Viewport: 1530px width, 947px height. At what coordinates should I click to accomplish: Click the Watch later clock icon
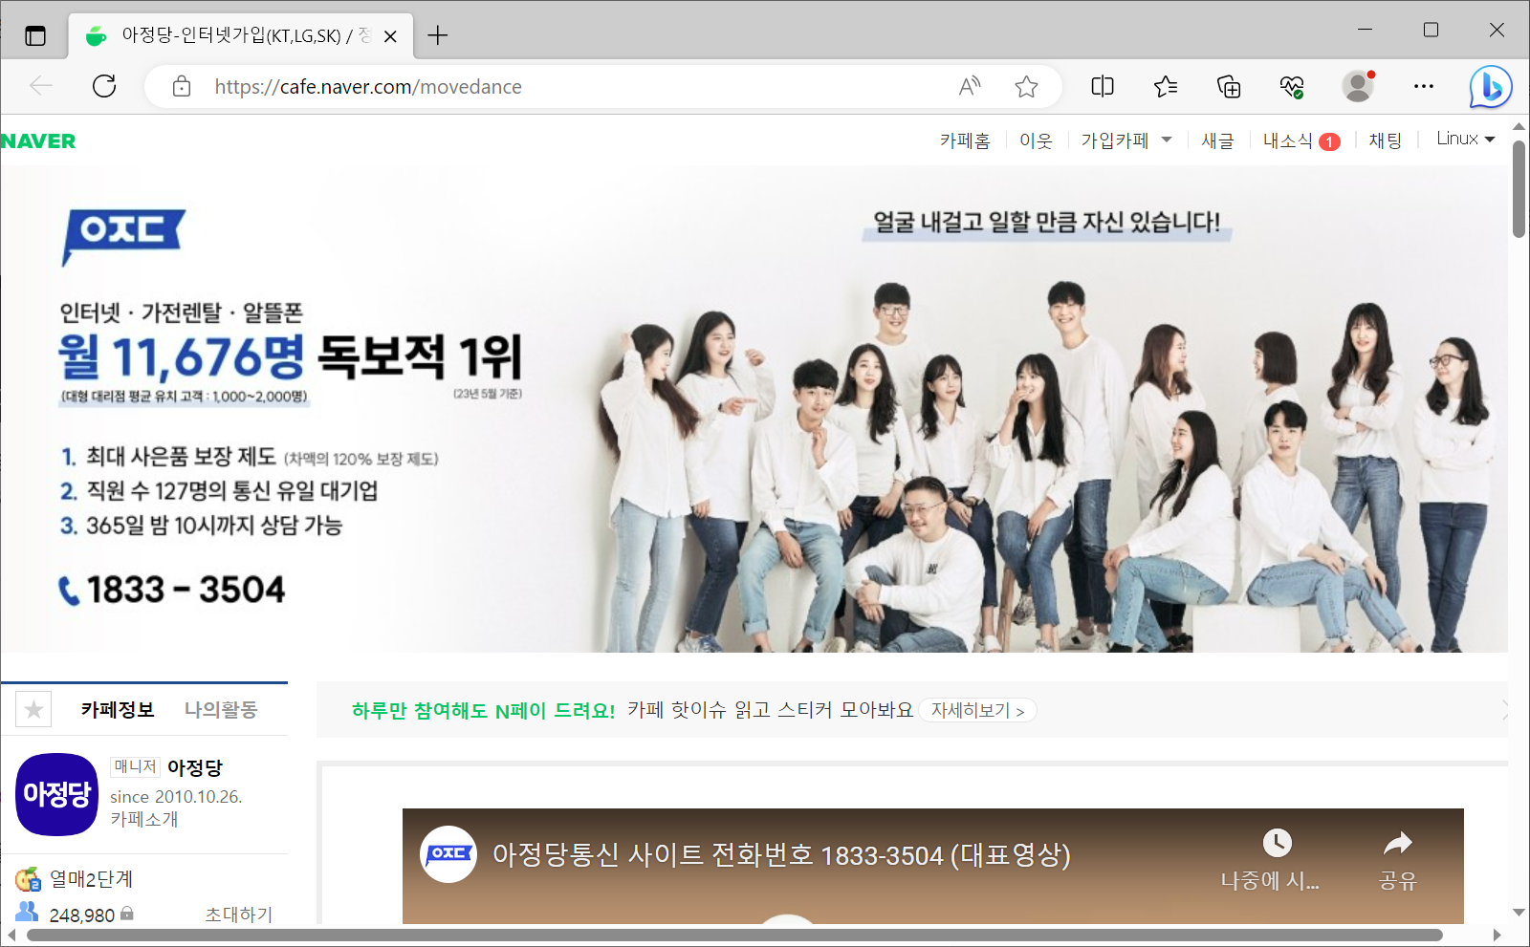coord(1277,843)
